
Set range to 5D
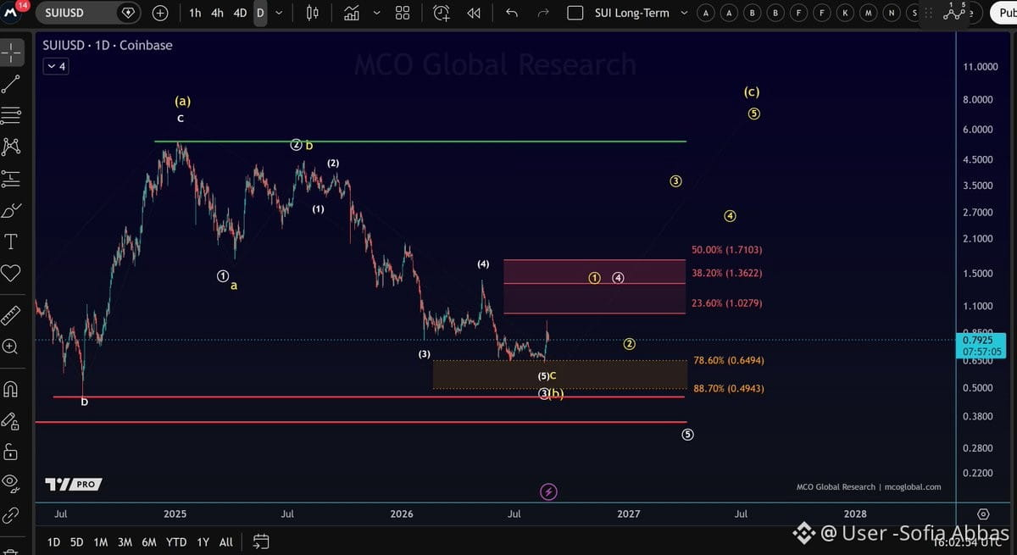pyautogui.click(x=77, y=541)
